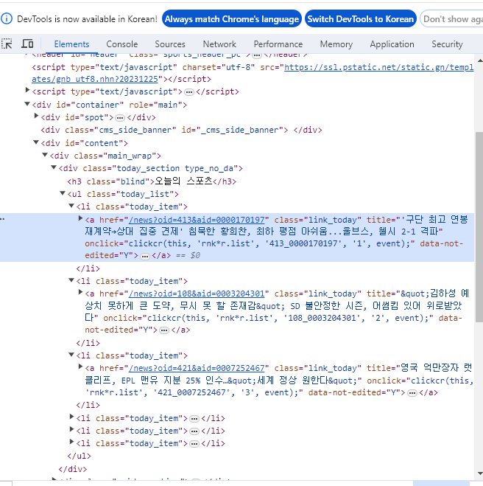Viewport: 483px width, 486px height.
Task: Expand anchor with oid=108 href
Action: point(80,292)
